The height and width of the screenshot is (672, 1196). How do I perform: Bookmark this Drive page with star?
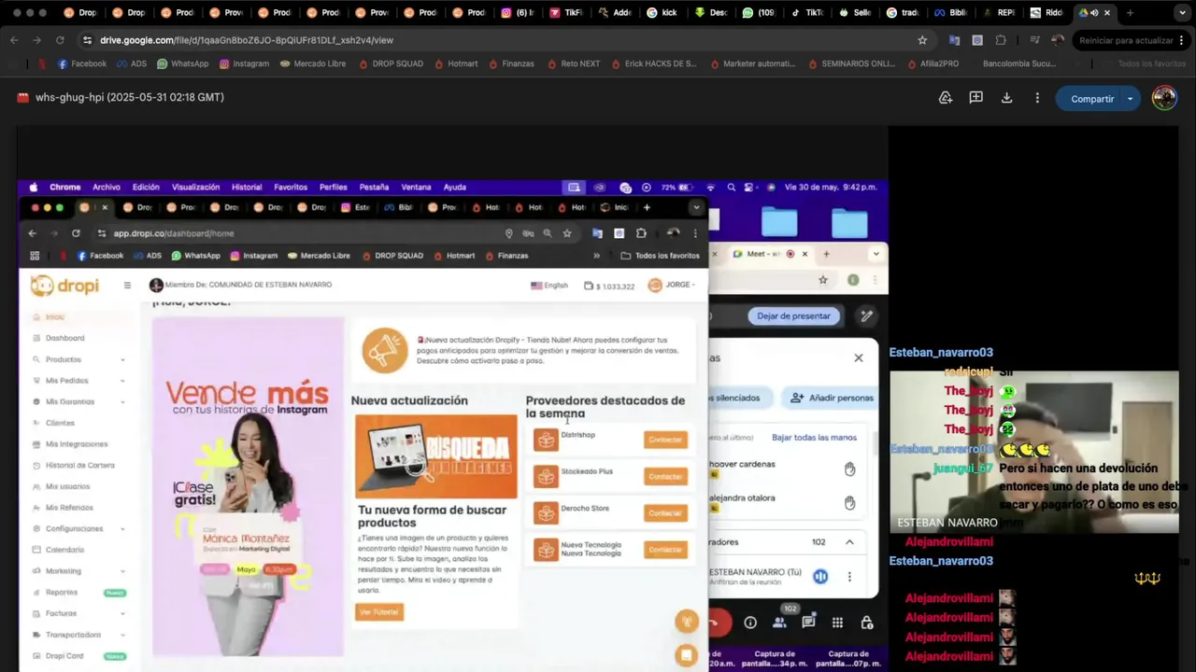(x=922, y=40)
